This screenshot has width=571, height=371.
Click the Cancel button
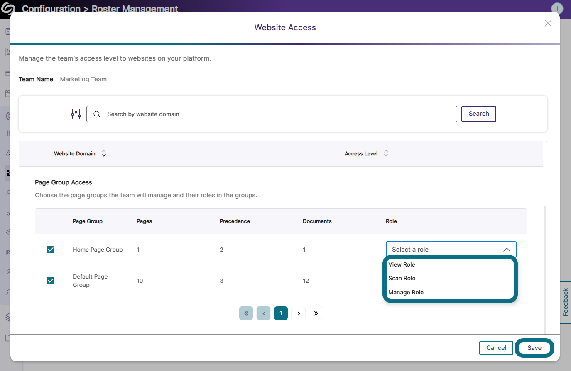coord(496,348)
